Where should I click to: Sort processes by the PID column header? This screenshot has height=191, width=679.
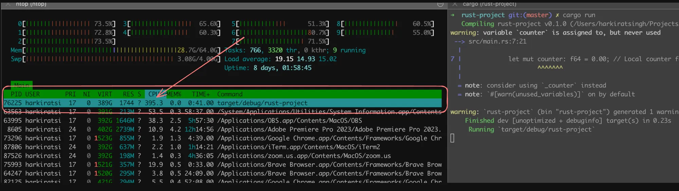coord(16,94)
